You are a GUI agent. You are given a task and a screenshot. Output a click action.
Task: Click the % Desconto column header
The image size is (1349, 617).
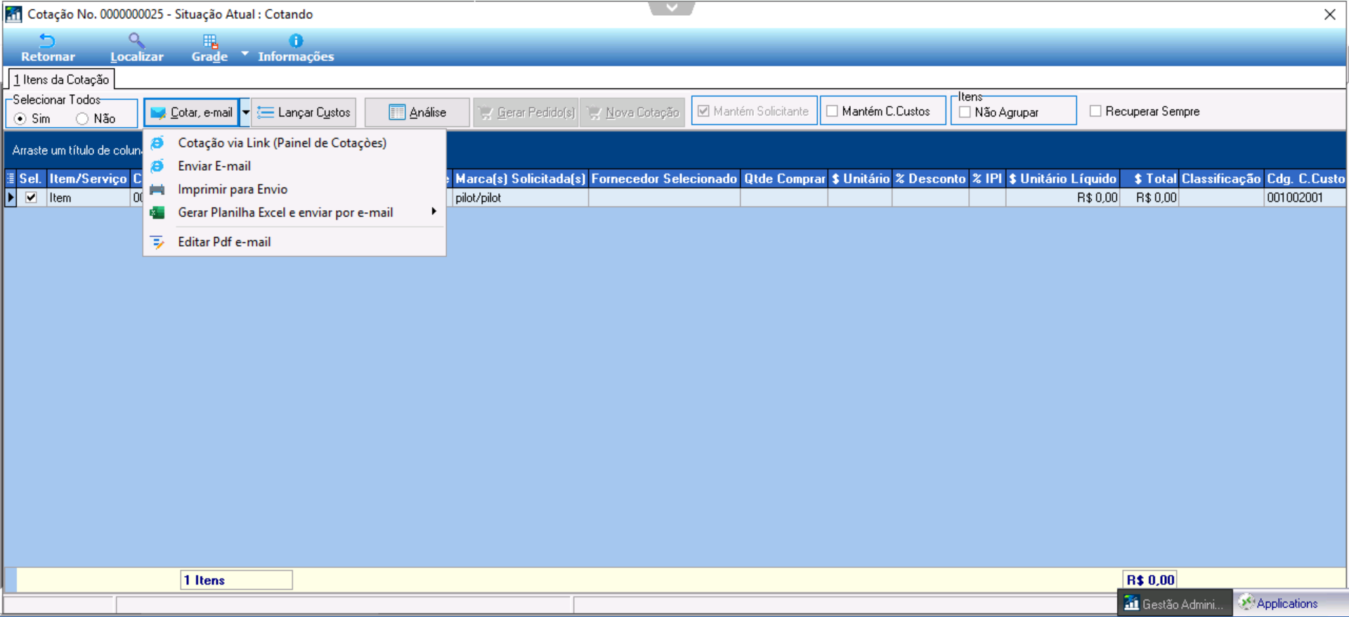930,178
